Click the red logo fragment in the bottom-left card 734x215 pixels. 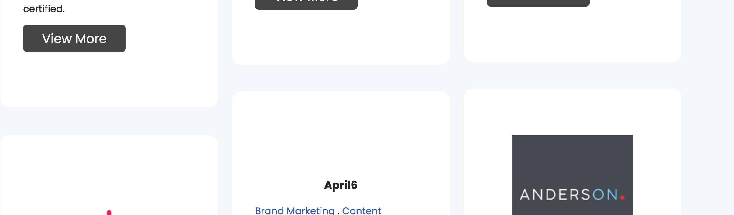click(x=109, y=213)
